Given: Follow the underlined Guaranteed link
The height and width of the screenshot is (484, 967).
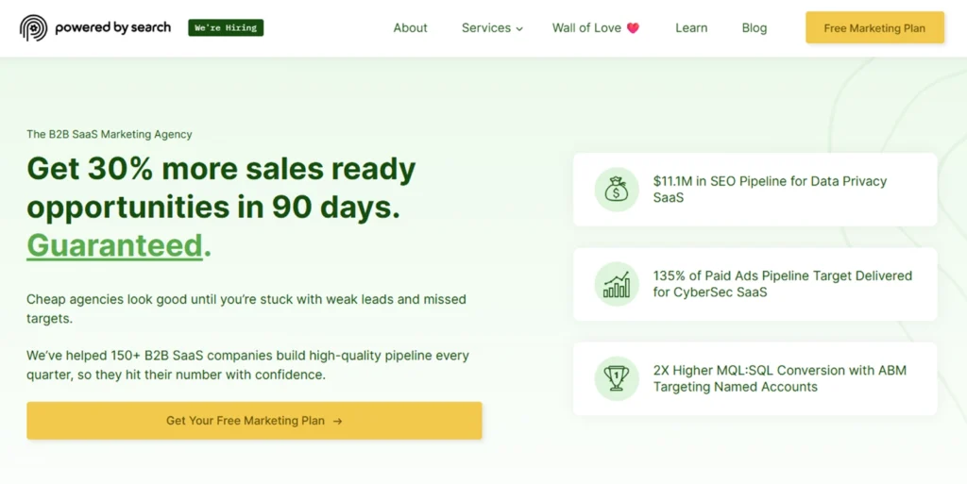Looking at the screenshot, I should (114, 245).
